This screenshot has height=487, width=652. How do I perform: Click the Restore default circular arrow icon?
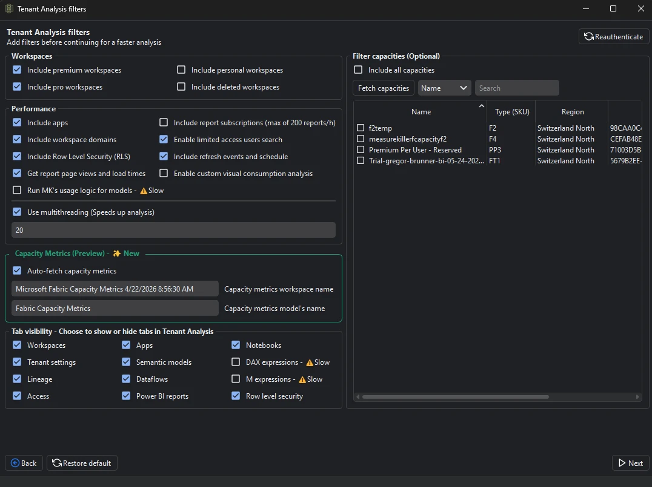coord(56,463)
